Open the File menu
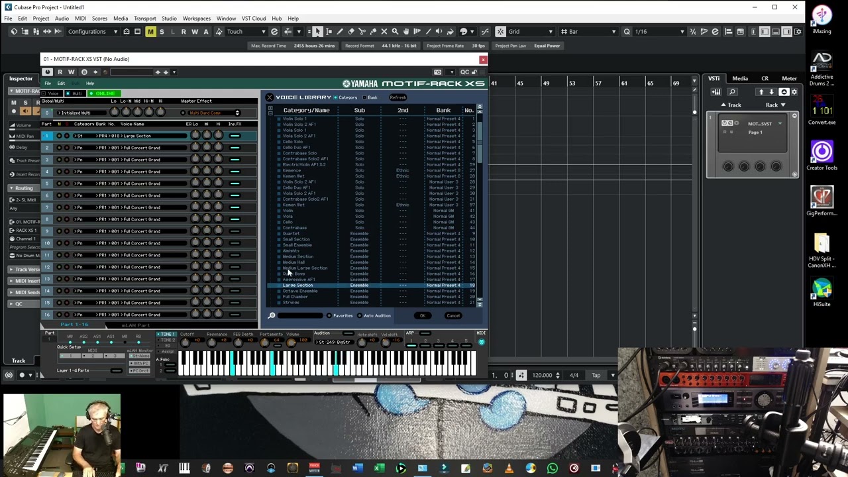 click(x=8, y=19)
